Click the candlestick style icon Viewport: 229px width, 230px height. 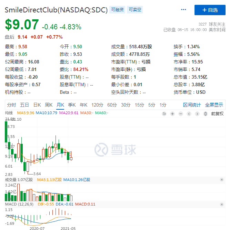pos(206,114)
